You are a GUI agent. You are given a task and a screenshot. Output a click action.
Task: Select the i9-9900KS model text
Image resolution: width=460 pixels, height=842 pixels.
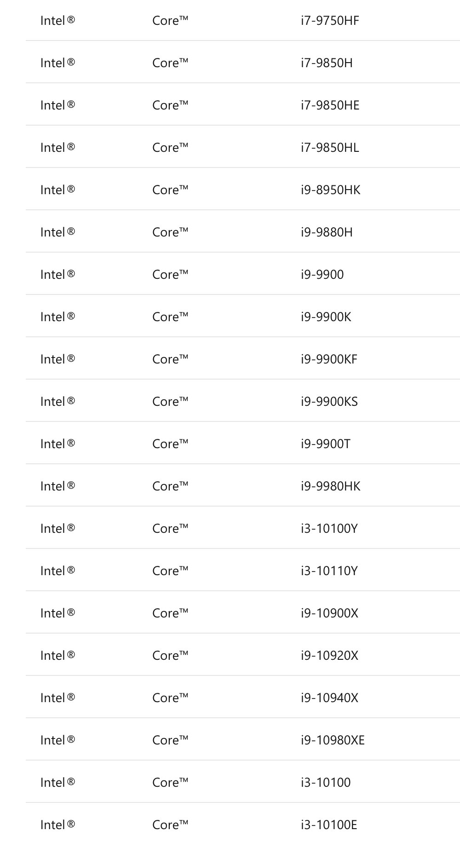click(329, 402)
